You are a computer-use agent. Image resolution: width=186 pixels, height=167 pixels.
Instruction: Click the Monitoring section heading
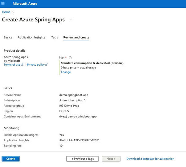click(11, 128)
